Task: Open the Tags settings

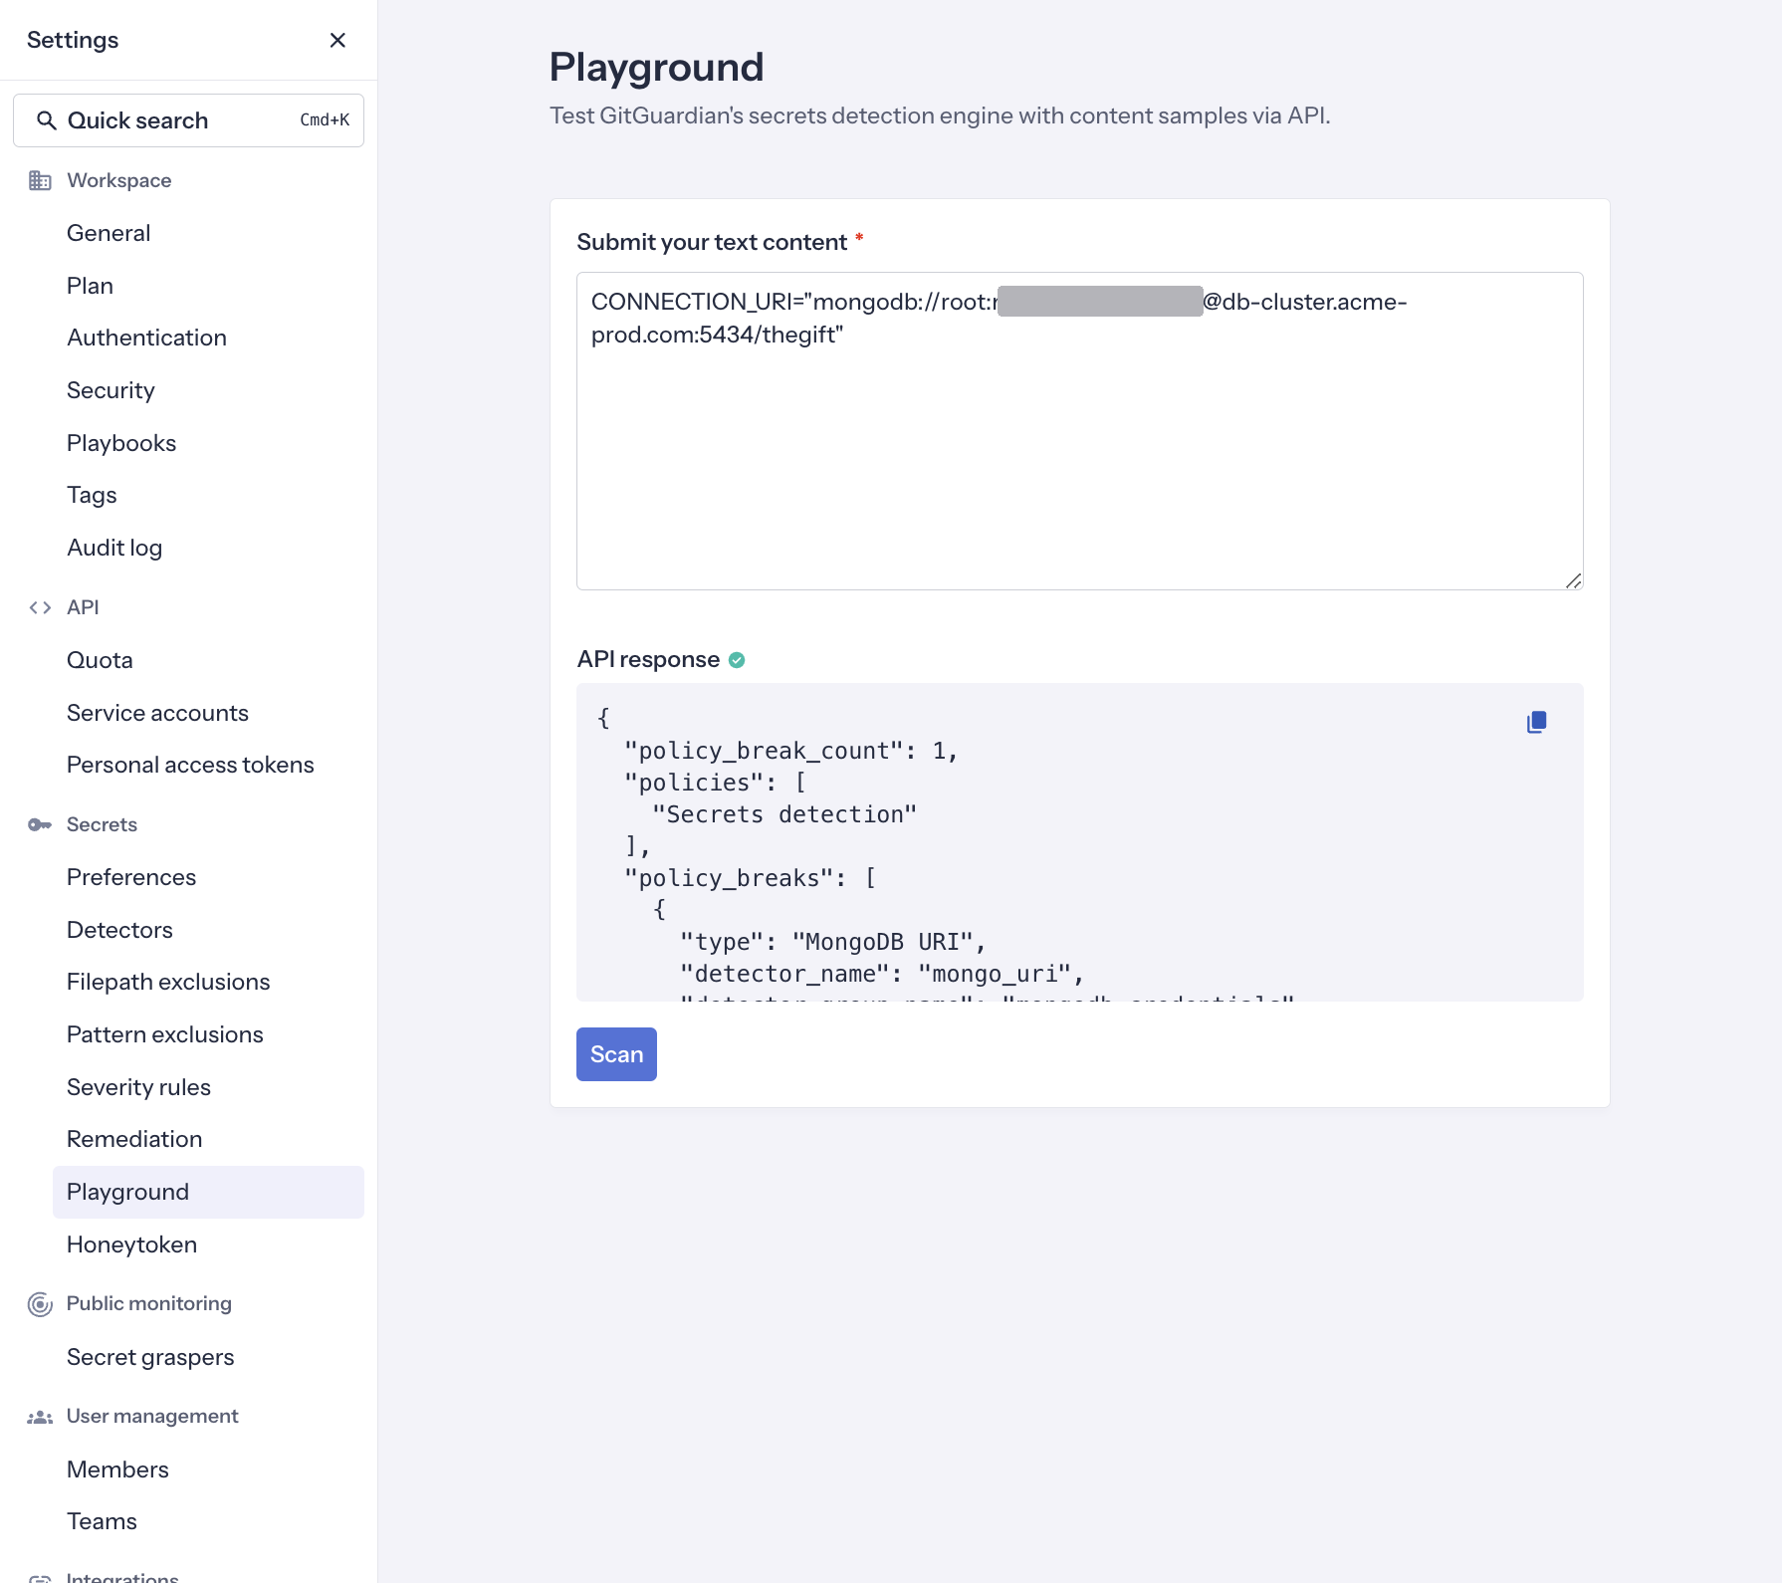Action: pyautogui.click(x=92, y=495)
